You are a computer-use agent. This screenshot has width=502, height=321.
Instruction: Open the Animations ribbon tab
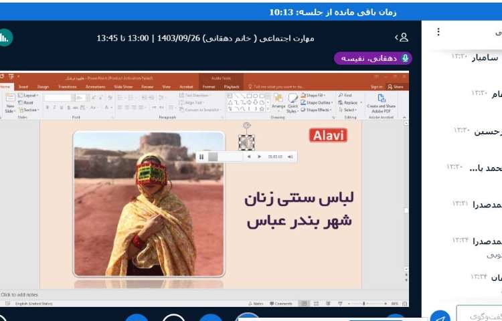96,87
